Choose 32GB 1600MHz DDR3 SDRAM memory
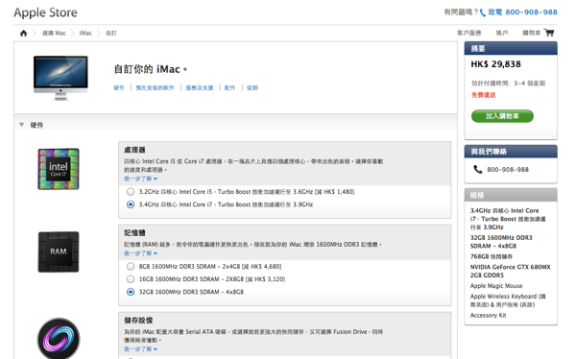Viewport: 576px width, 359px height. tap(131, 292)
